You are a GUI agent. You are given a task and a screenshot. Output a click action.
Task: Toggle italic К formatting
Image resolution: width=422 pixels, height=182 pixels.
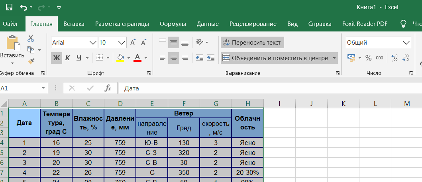pyautogui.click(x=68, y=58)
